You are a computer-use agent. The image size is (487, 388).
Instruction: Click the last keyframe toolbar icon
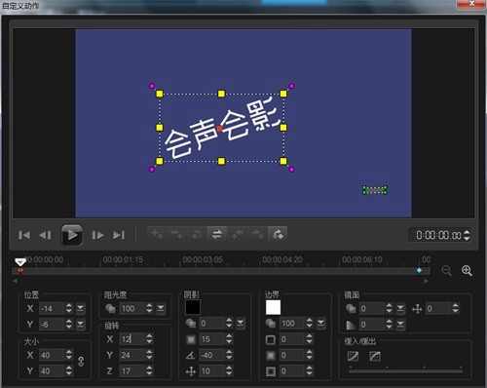[278, 234]
